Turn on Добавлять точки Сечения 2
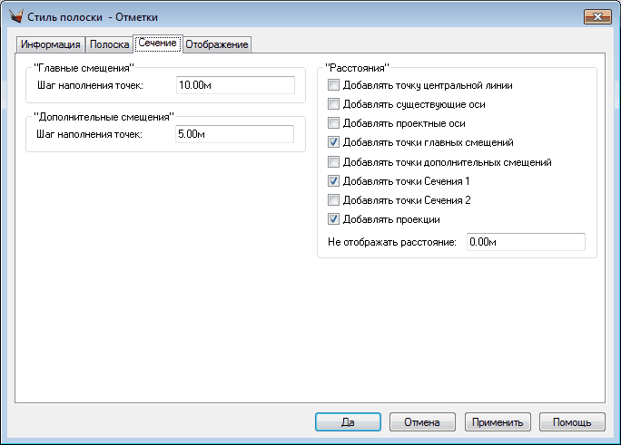The image size is (621, 445). click(x=334, y=200)
